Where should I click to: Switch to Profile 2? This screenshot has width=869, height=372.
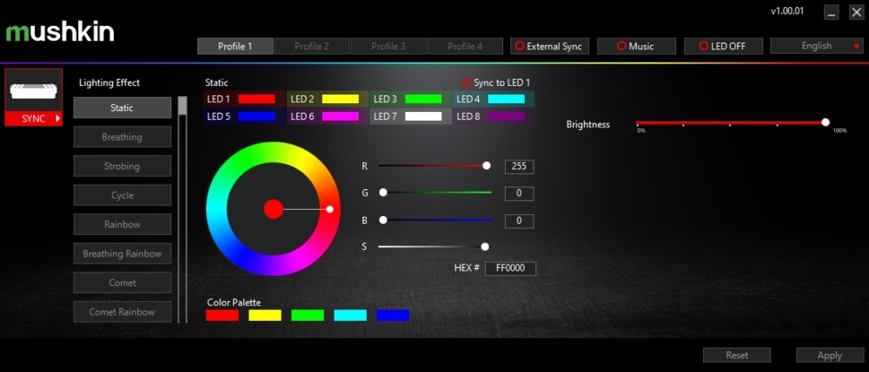[312, 47]
